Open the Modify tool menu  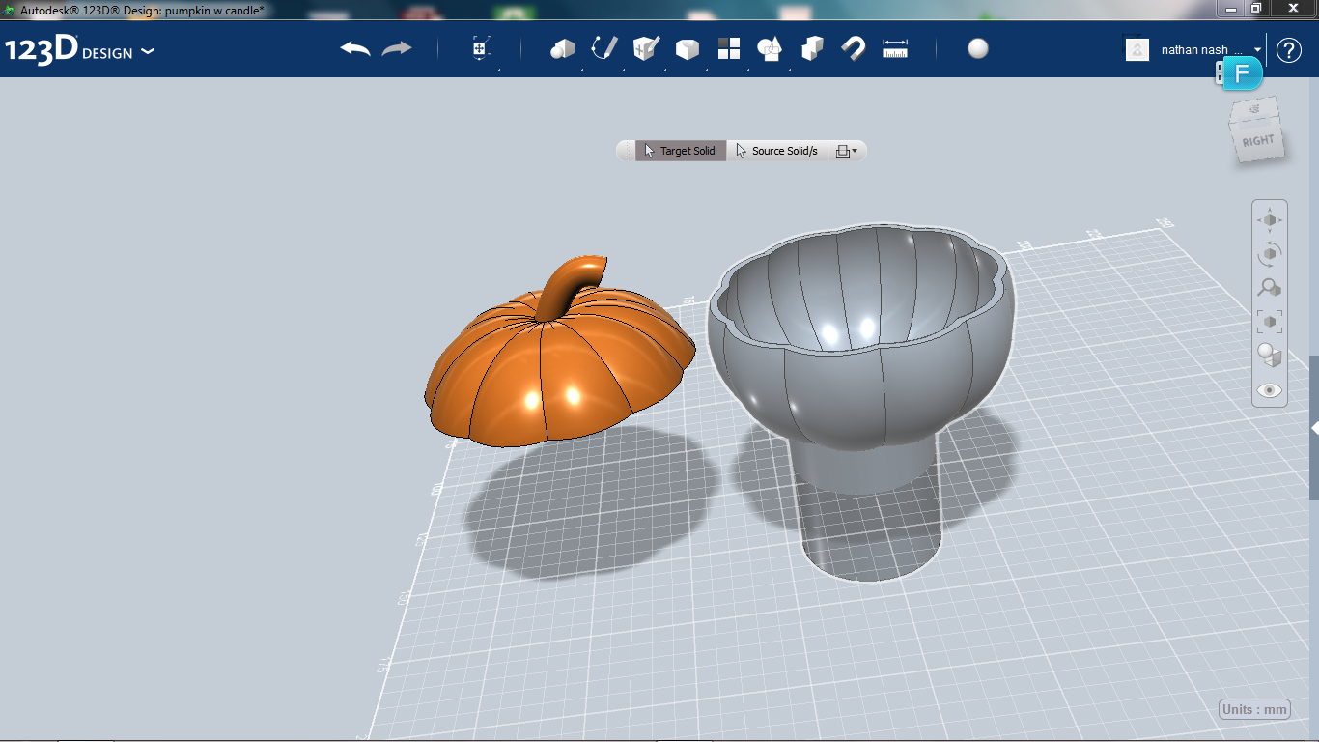click(687, 49)
